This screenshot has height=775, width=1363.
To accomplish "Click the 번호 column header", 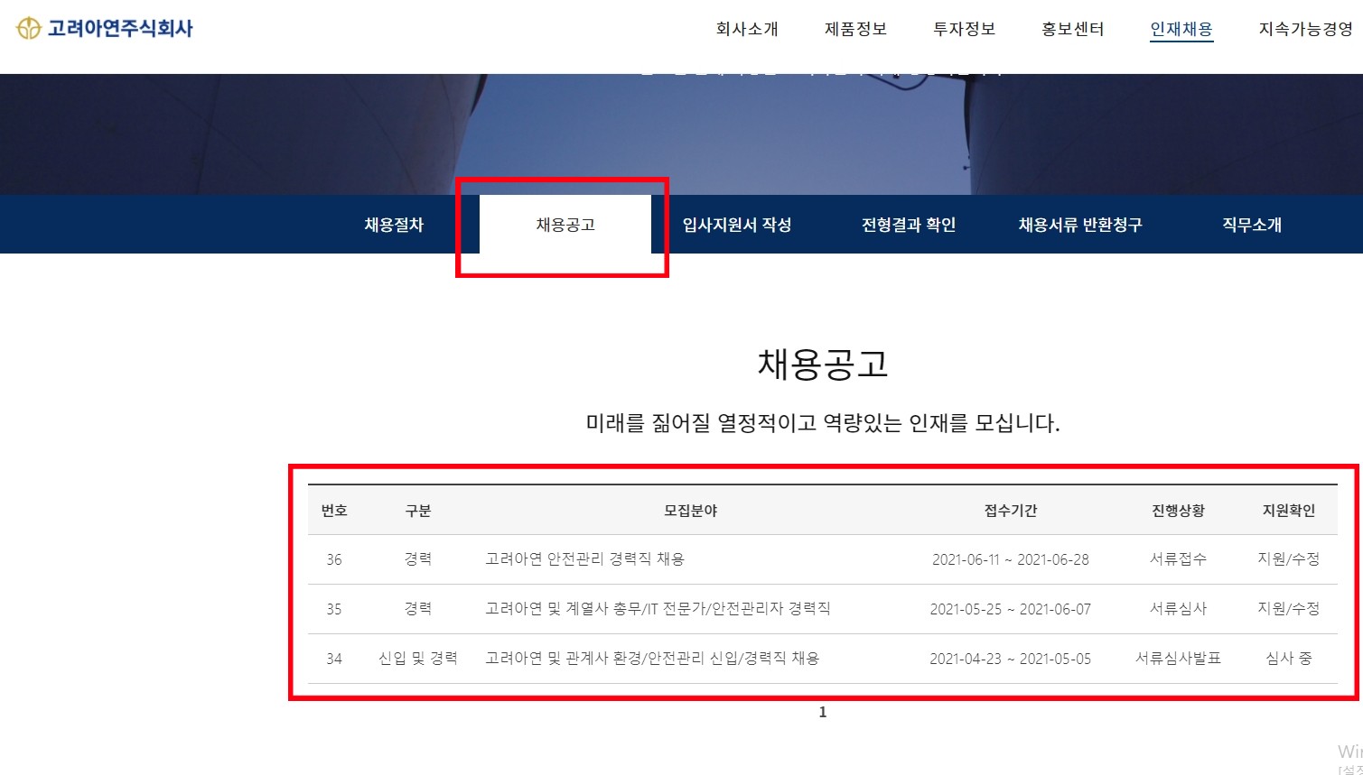I will (x=334, y=510).
